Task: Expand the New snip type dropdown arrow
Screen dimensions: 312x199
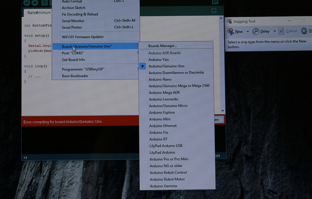Action: point(248,32)
